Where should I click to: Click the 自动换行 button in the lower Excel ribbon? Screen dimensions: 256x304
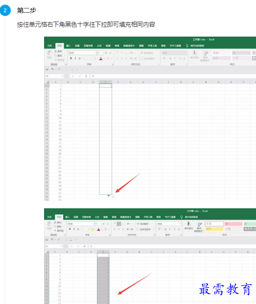(143, 224)
